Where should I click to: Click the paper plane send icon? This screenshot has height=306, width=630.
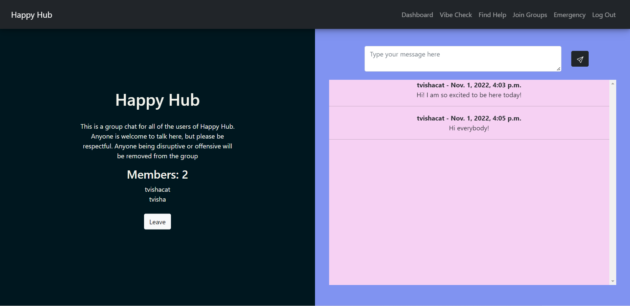[x=580, y=59]
